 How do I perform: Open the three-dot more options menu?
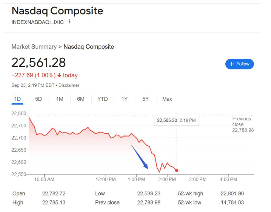point(70,22)
